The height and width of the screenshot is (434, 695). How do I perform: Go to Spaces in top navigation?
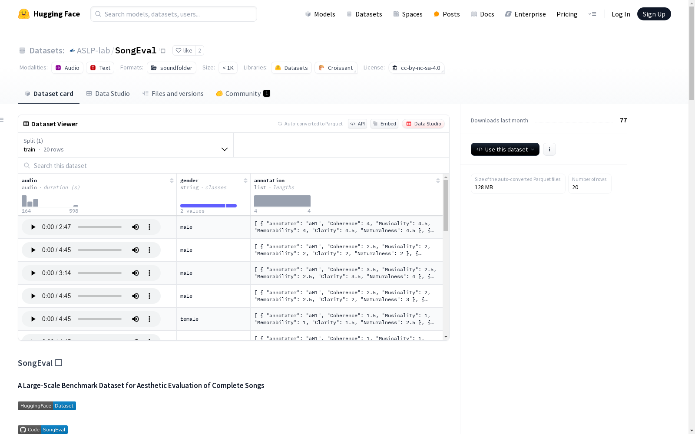click(408, 14)
